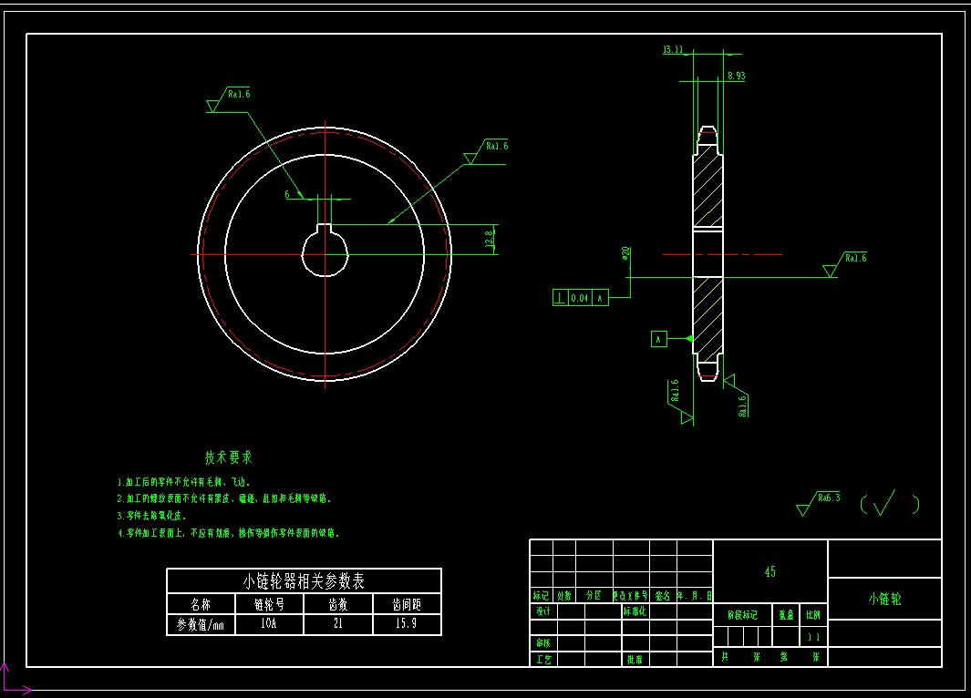Select the "12.8" keyway height dimension
Viewport: 971px width, 698px height.
pyautogui.click(x=490, y=240)
